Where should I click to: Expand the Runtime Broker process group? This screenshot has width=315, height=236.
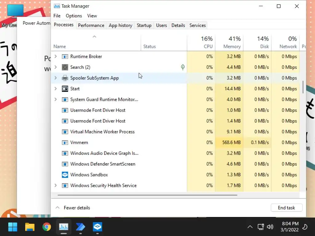(x=56, y=57)
